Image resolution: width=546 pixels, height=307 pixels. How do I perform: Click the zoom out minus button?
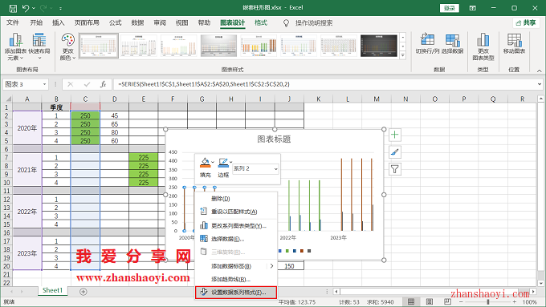[x=462, y=301]
